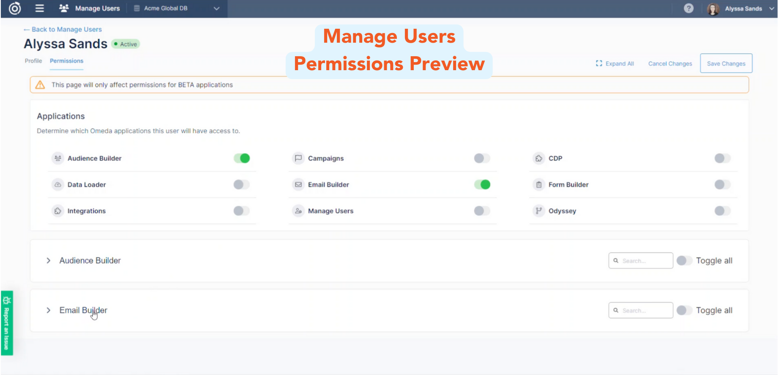Click the Omeda logo icon in header
The image size is (779, 375).
click(15, 8)
